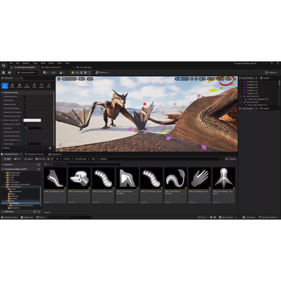The width and height of the screenshot is (281, 281).
Task: Activate the translate gizmo tool
Action: [x=180, y=79]
